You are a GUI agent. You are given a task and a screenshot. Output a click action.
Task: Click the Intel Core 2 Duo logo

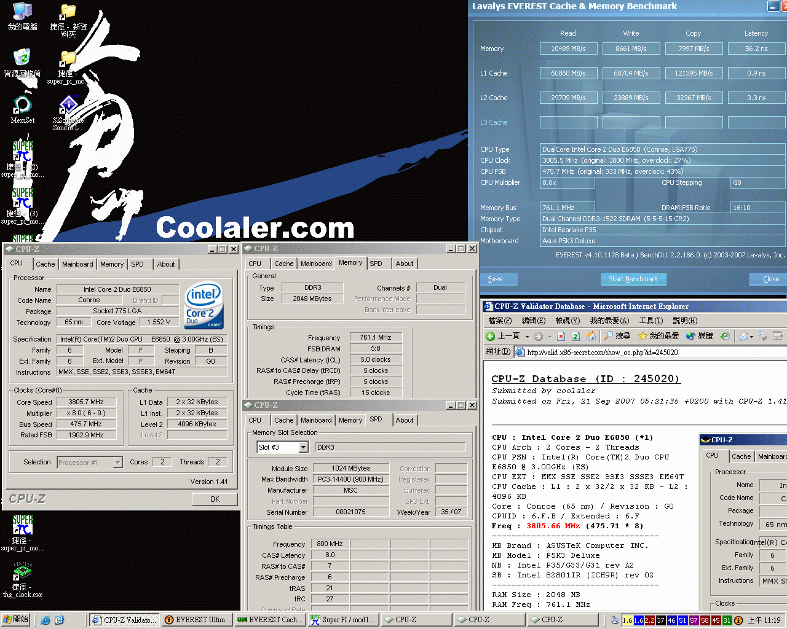(x=204, y=305)
